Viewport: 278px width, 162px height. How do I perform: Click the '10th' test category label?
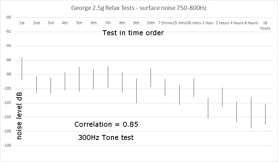(x=151, y=23)
